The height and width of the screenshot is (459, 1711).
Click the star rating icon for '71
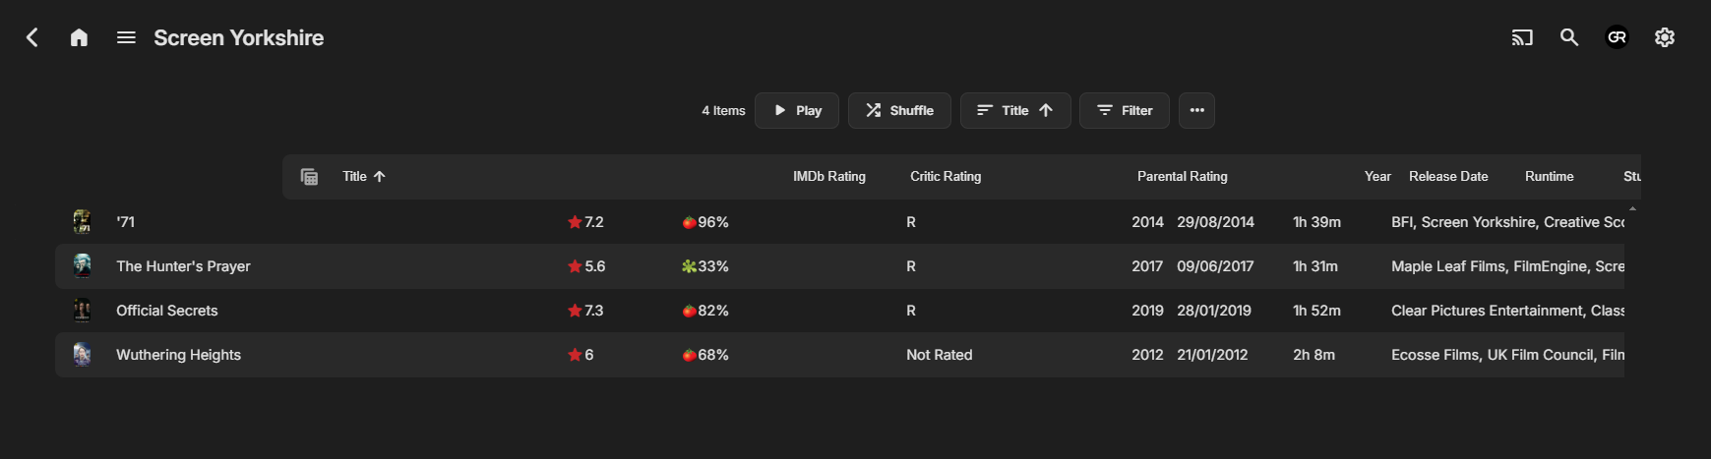click(575, 222)
